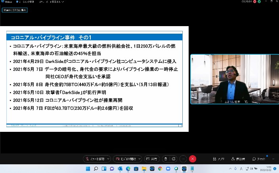This screenshot has height=173, width=279.
Task: Leave the meeting with the red button
Action: click(x=193, y=159)
